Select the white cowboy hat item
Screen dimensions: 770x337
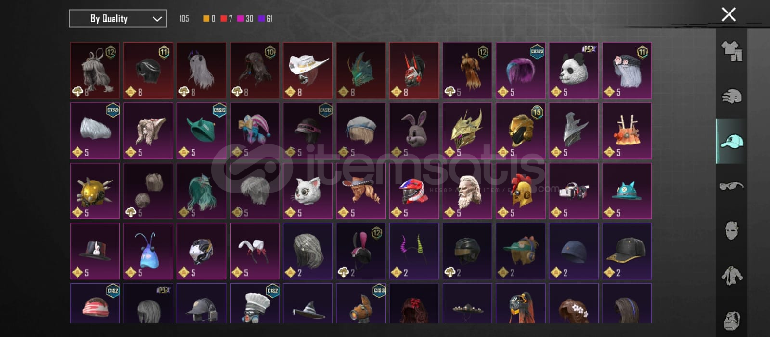308,71
